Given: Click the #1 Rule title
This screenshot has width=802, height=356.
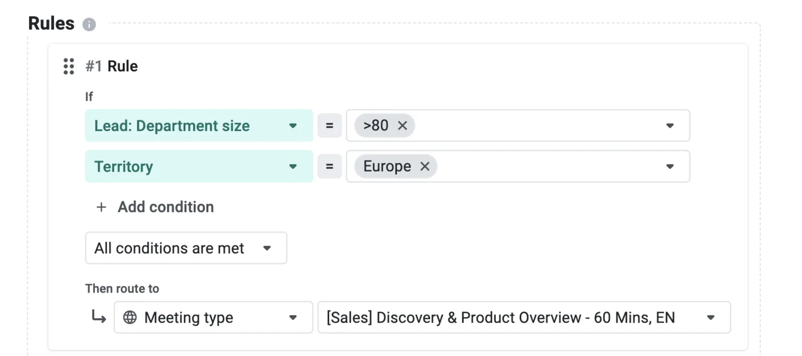Looking at the screenshot, I should tap(111, 66).
